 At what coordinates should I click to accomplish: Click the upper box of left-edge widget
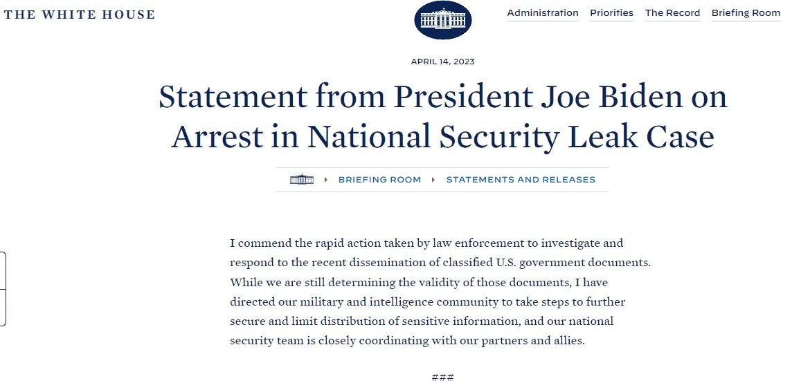pos(3,270)
